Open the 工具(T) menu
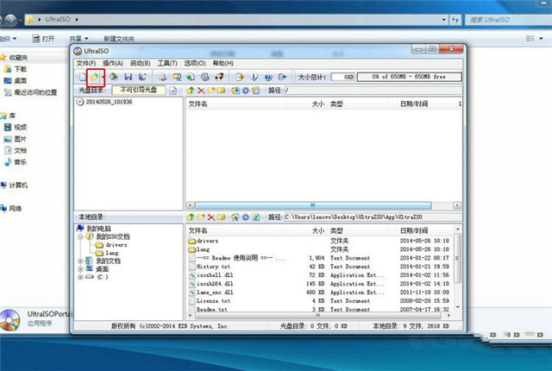Viewport: 552px width, 371px height. [x=167, y=63]
